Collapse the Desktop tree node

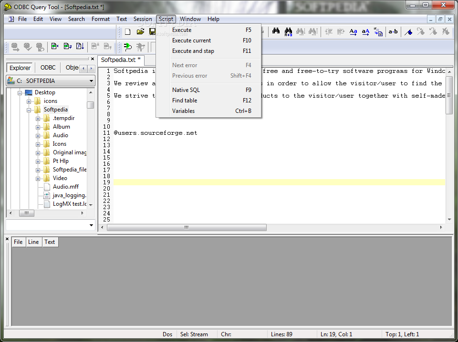pos(20,93)
